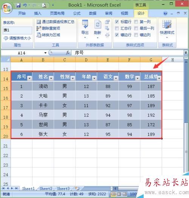Open the 总成绩 column filter dropdown
This screenshot has width=189, height=198.
159,78
